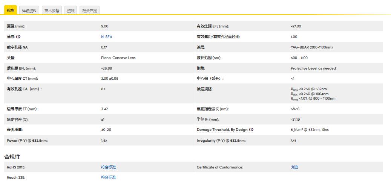Click RoHS 2015 符合标准 link

[109, 167]
